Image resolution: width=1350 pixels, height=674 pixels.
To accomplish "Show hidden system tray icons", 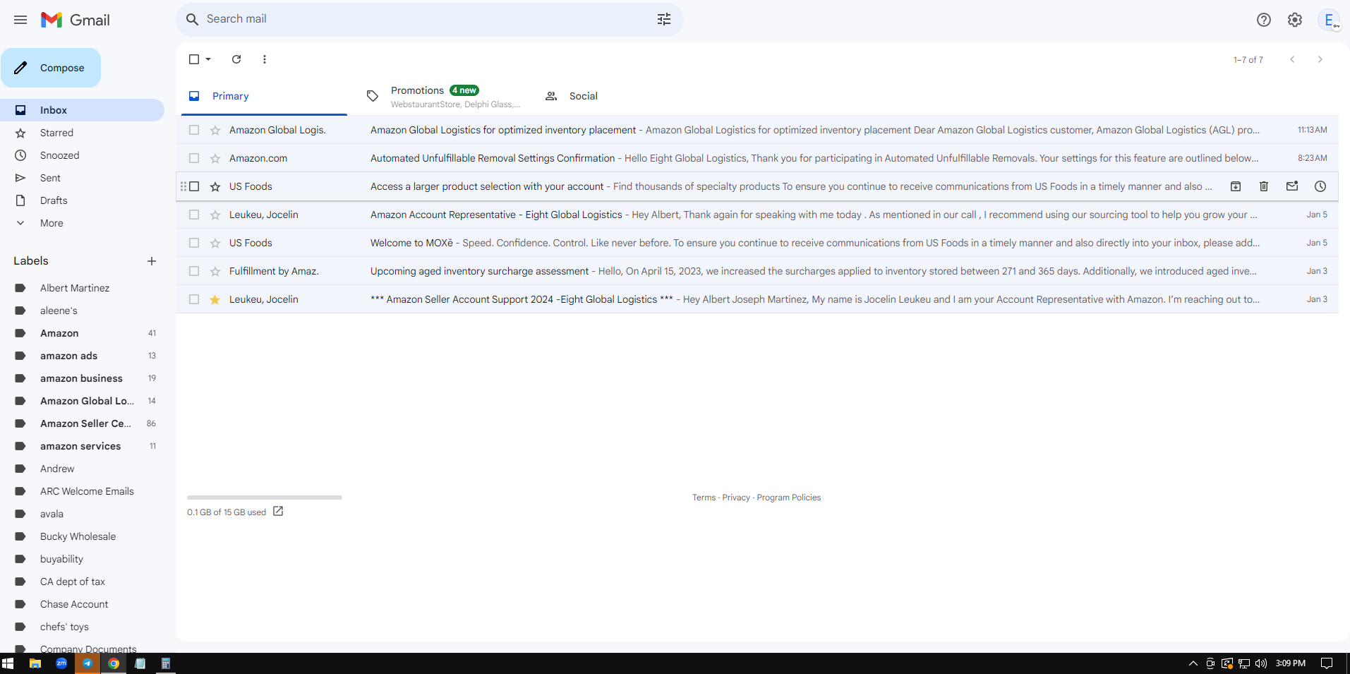I will pos(1193,663).
